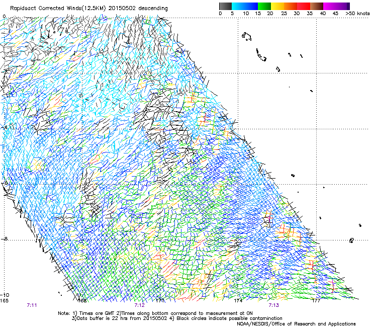Click the '-10' latitude axis label
Screen dimensions: 372x327
[5, 295]
